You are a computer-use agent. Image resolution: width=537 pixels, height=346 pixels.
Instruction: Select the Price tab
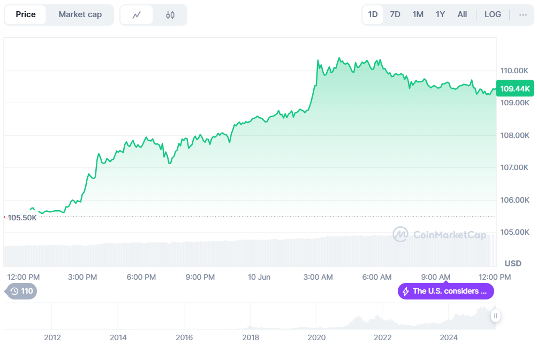26,14
